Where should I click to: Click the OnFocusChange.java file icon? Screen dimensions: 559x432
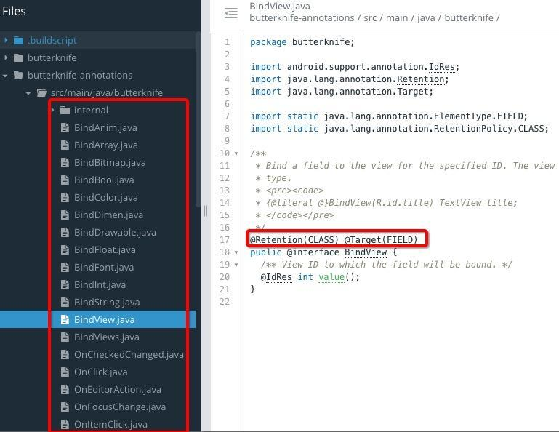[65, 407]
